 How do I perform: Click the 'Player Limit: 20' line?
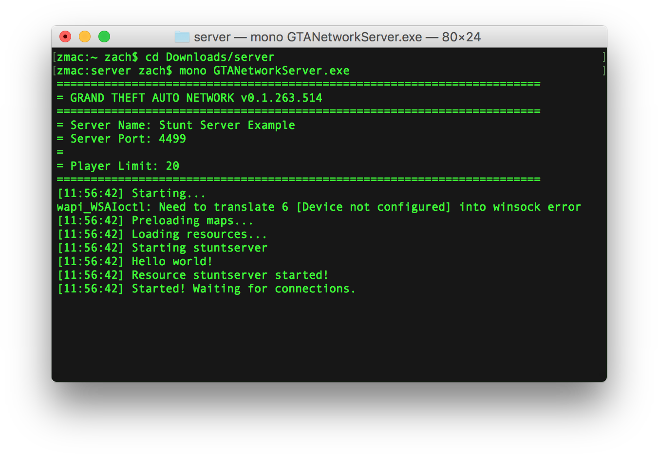click(x=118, y=166)
